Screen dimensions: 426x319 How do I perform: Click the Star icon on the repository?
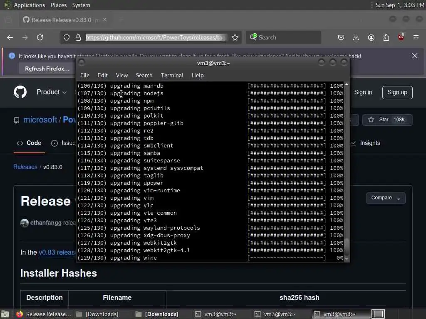[371, 120]
